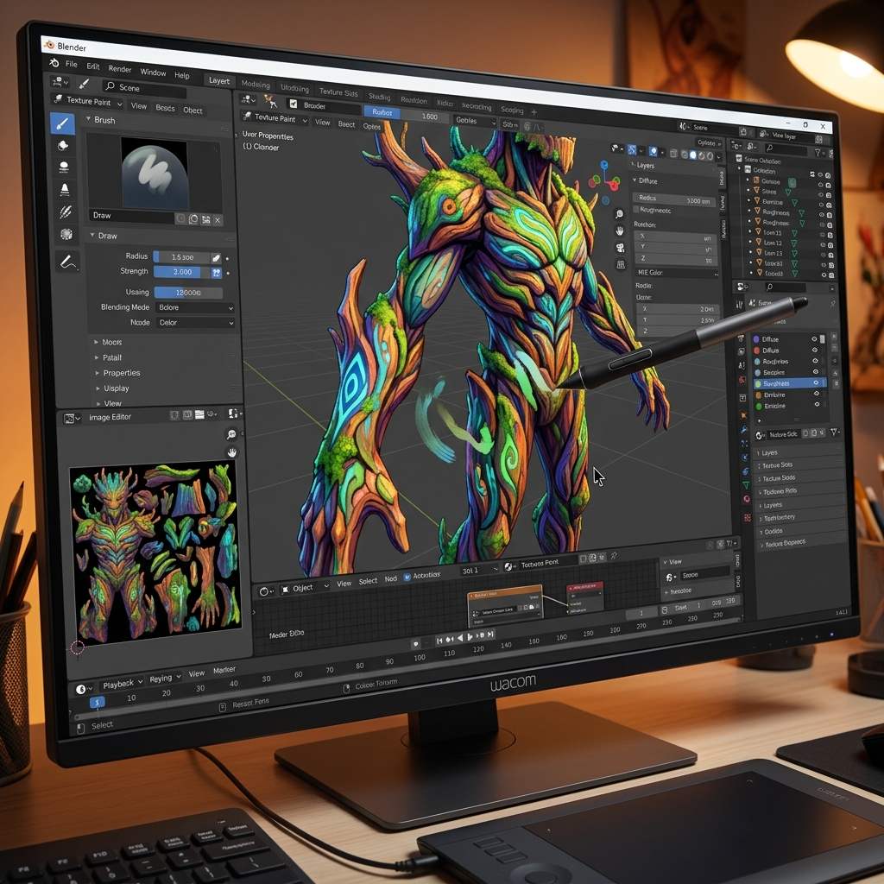
Task: Toggle visibility of highlighted Surgfrets layer
Action: pos(815,382)
